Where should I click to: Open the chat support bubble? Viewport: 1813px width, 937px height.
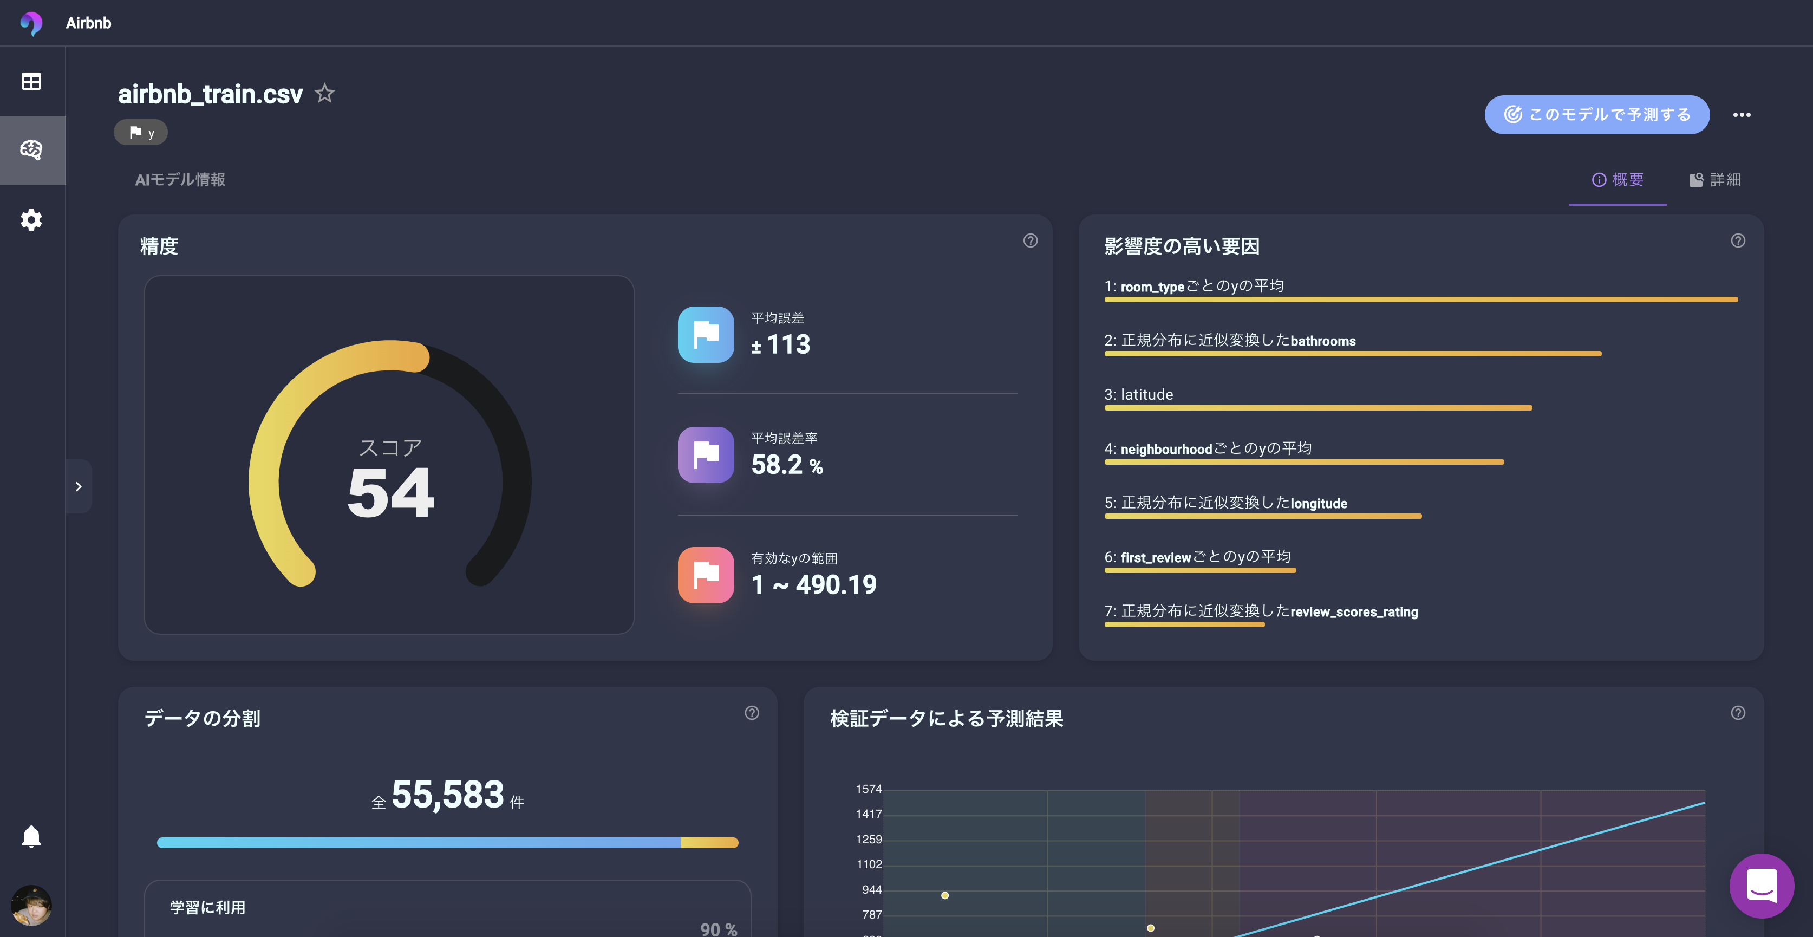click(1761, 886)
